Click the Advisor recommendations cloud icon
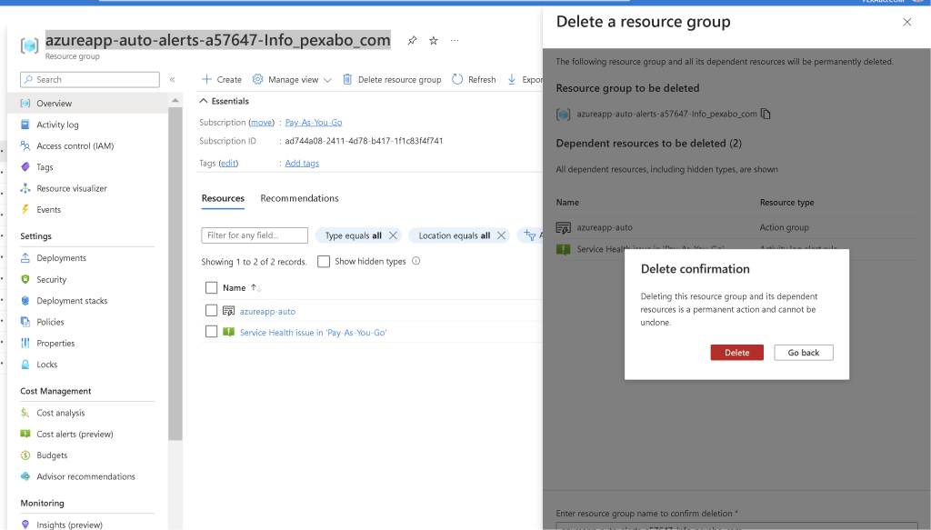 tap(25, 476)
